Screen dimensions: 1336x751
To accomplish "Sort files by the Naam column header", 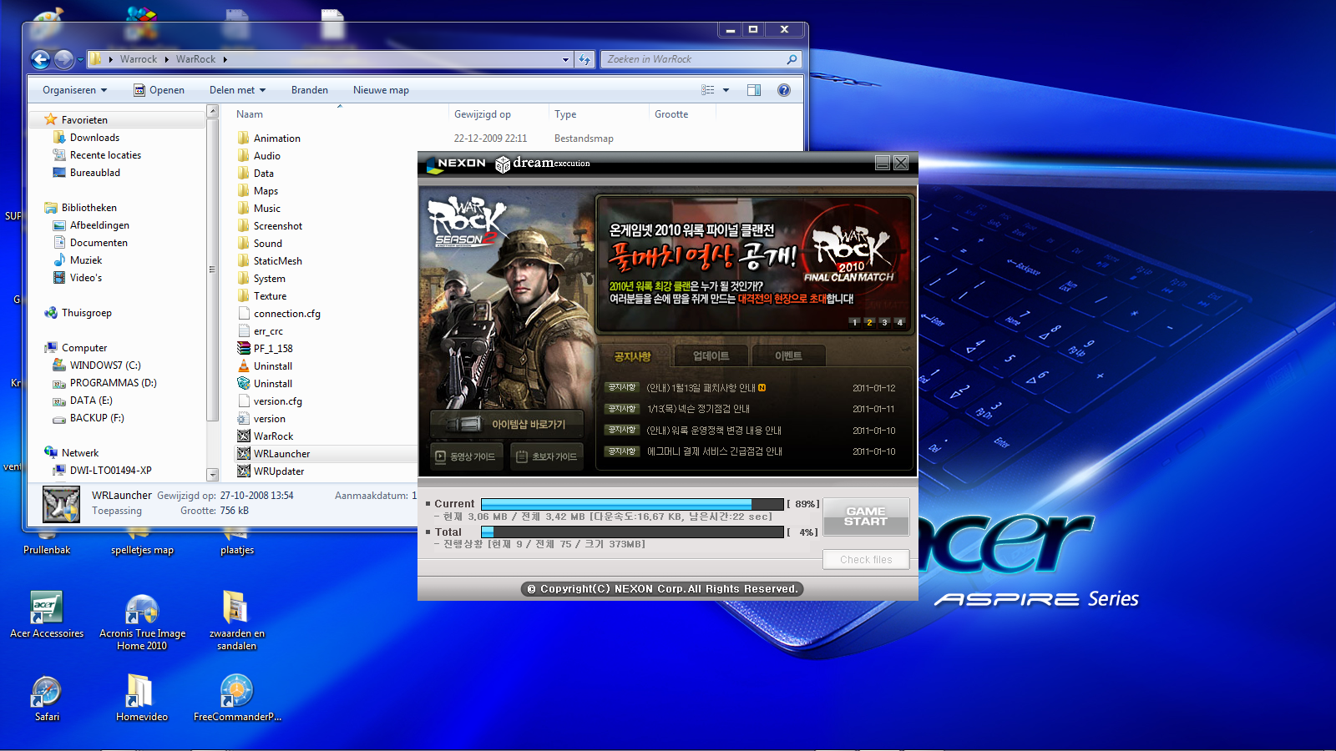I will click(x=250, y=114).
